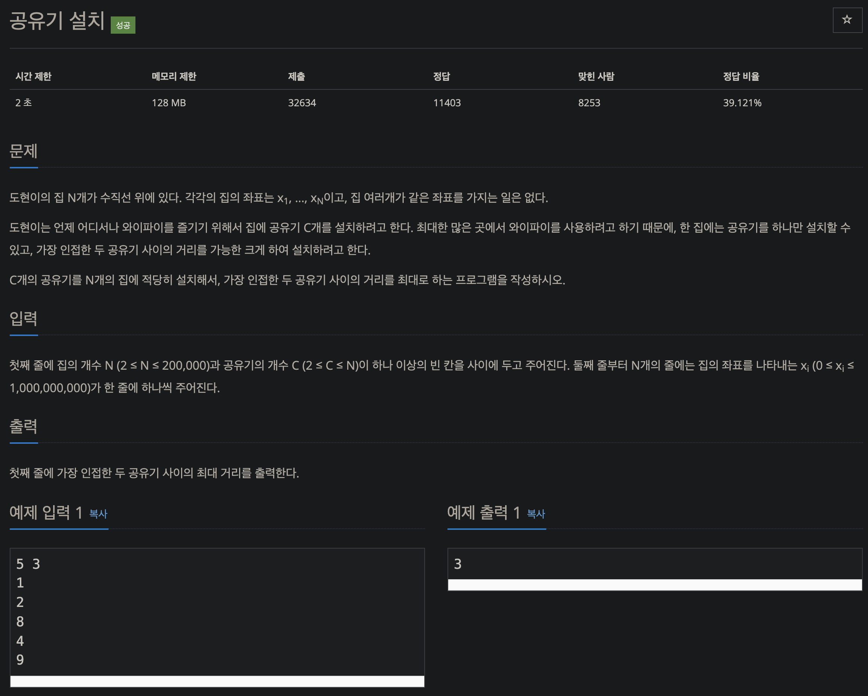Viewport: 868px width, 696px height.
Task: Click the 정답 비율 value 39.121%
Action: click(742, 103)
